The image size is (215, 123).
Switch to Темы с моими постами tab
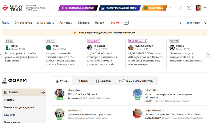[136, 81]
